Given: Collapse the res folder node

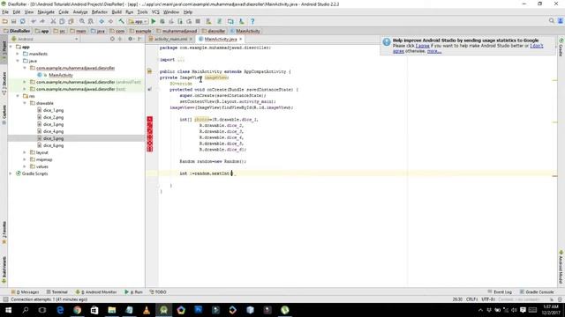Looking at the screenshot, I should pos(18,96).
